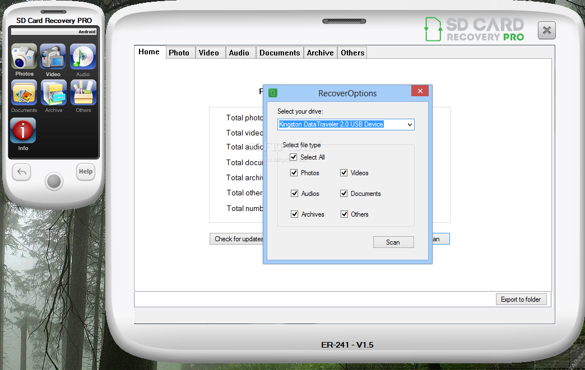Open the Documents folder icon

pyautogui.click(x=24, y=93)
